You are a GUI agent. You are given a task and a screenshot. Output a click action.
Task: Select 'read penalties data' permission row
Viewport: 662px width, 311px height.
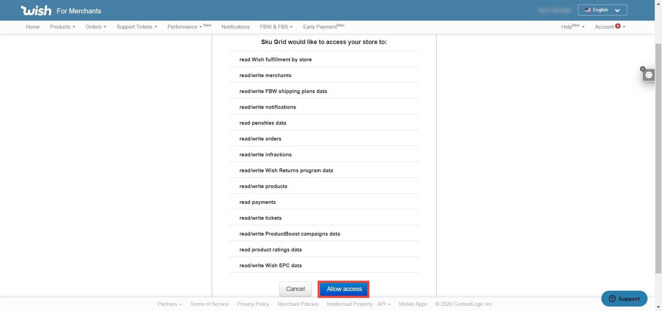(324, 123)
